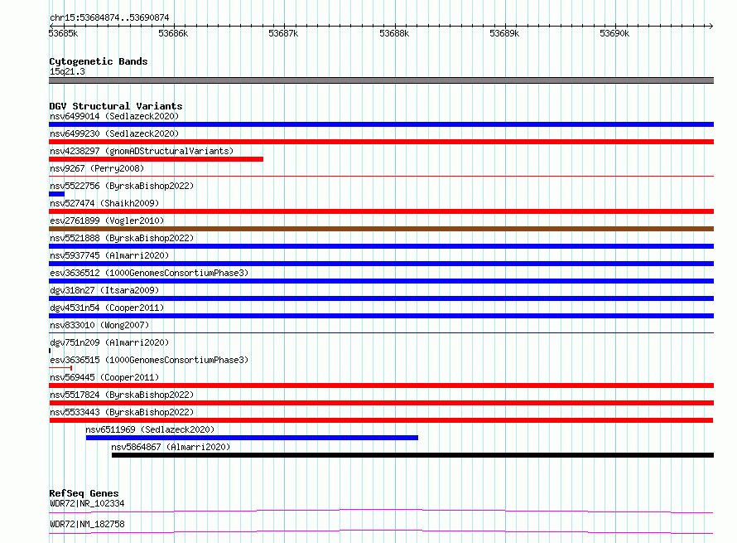Select the nsv6499230 (Sedlazeck2020) red variant bar
This screenshot has height=543, width=737.
pos(381,142)
